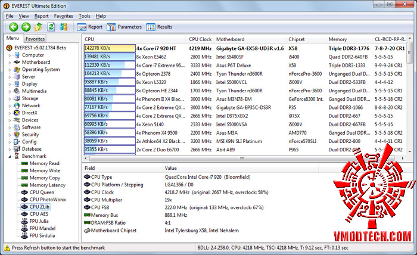Click the green Back arrow icon
Screen dimensions: 417x255
[x=13, y=27]
